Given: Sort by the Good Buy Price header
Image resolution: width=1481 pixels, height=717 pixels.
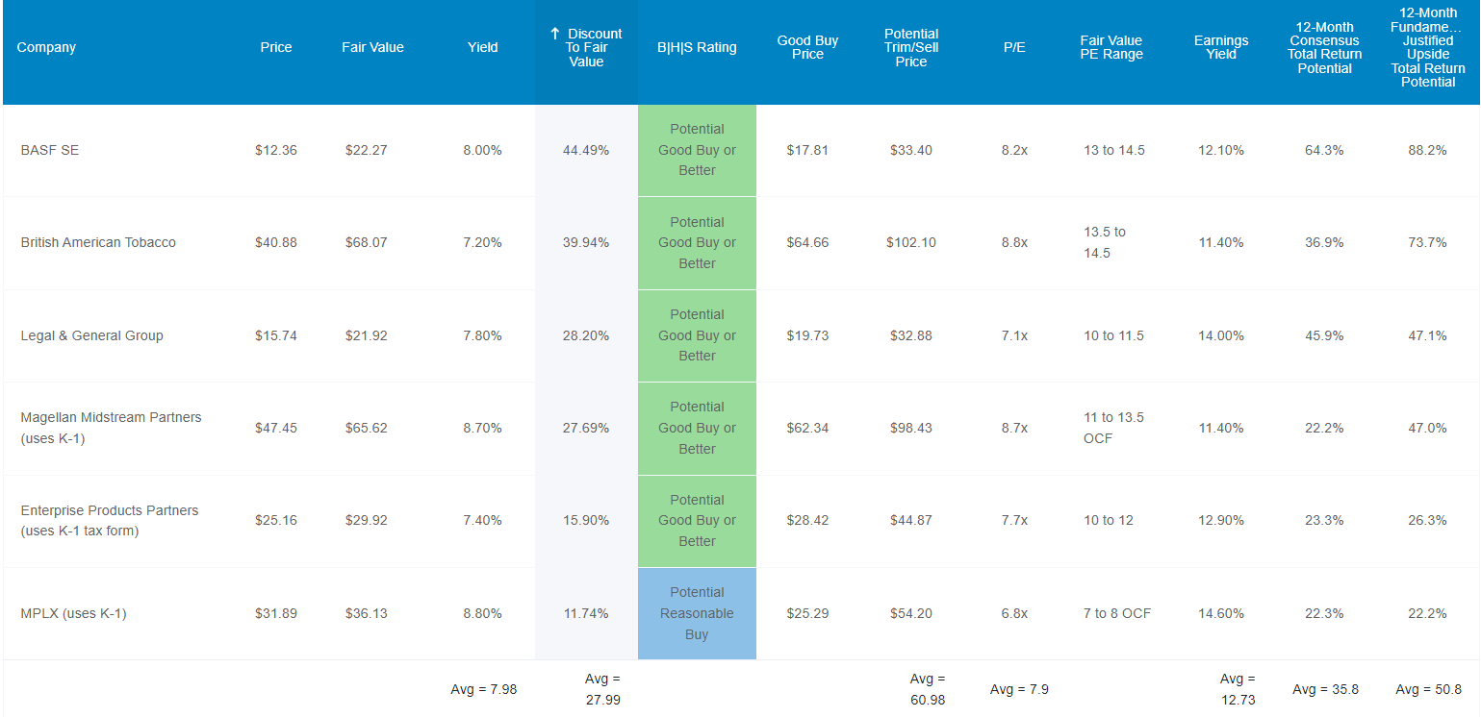Looking at the screenshot, I should (807, 47).
